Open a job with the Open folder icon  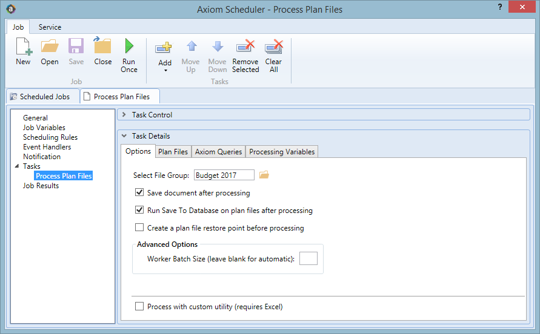coord(50,46)
